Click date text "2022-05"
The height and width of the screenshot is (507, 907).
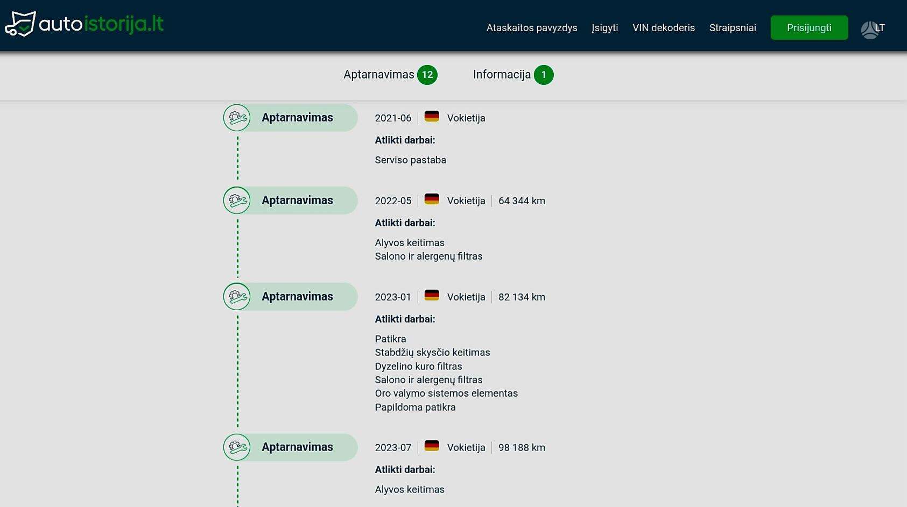(393, 201)
